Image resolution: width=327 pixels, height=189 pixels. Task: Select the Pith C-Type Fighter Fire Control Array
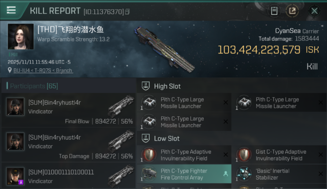(x=184, y=174)
